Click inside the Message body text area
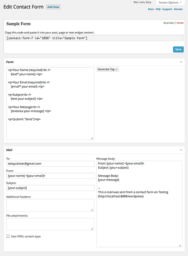188x256 pixels. [139, 214]
